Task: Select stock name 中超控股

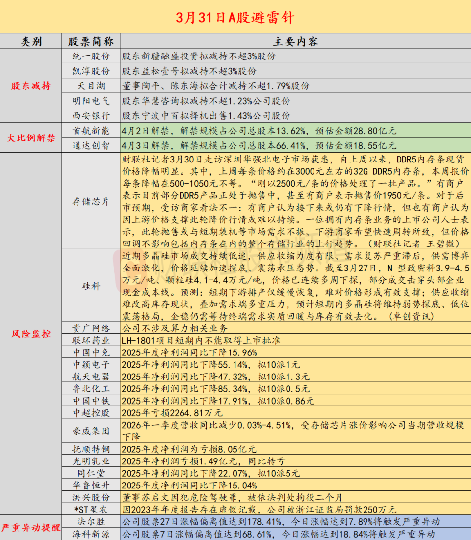Action: [91, 412]
